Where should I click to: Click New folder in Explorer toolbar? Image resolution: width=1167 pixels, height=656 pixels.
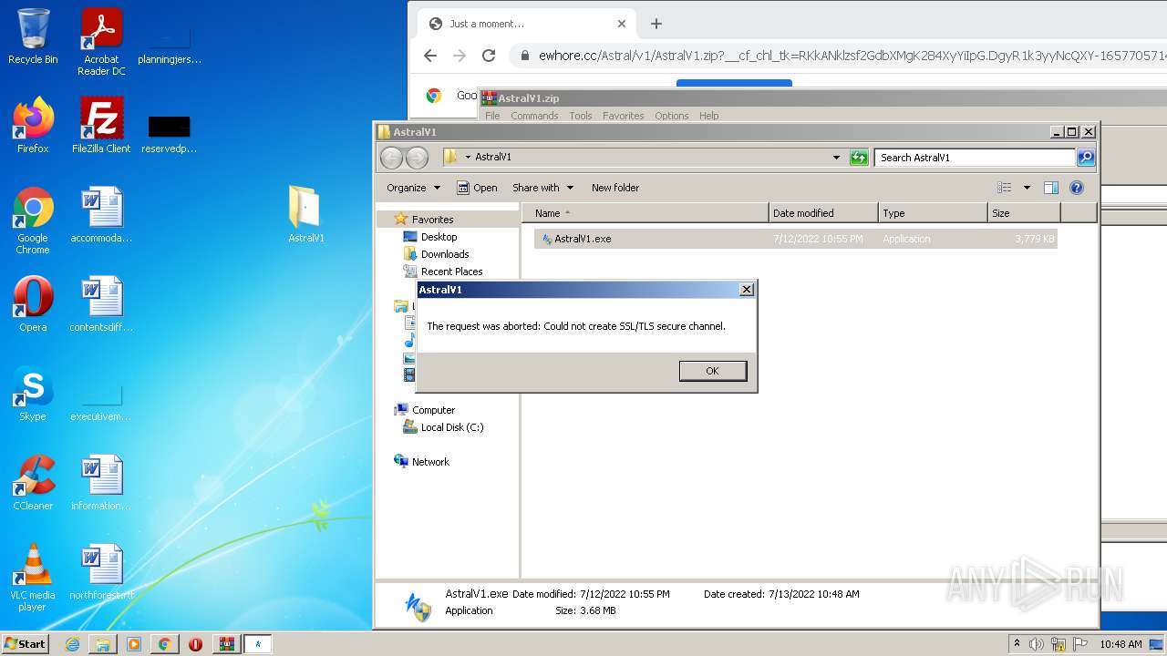tap(615, 188)
